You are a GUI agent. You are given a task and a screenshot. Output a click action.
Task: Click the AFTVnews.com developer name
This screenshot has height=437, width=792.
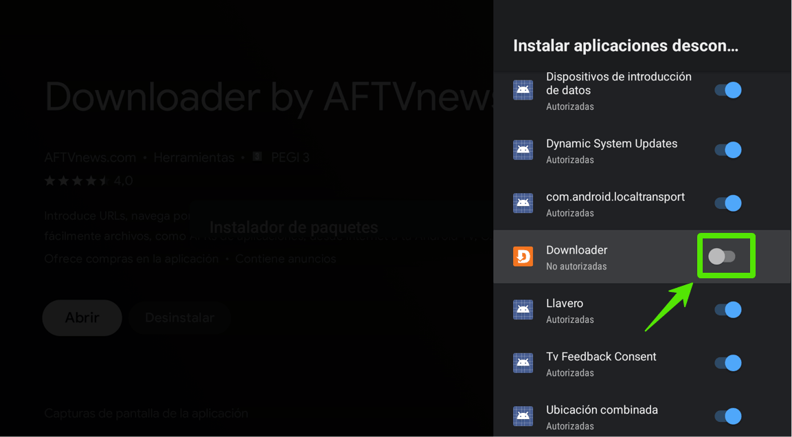click(90, 157)
